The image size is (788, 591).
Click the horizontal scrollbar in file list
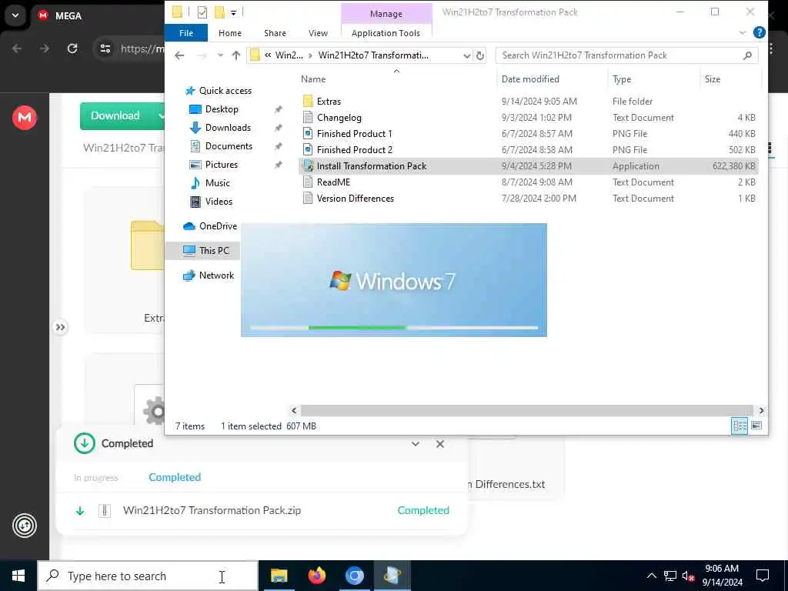[x=526, y=411]
